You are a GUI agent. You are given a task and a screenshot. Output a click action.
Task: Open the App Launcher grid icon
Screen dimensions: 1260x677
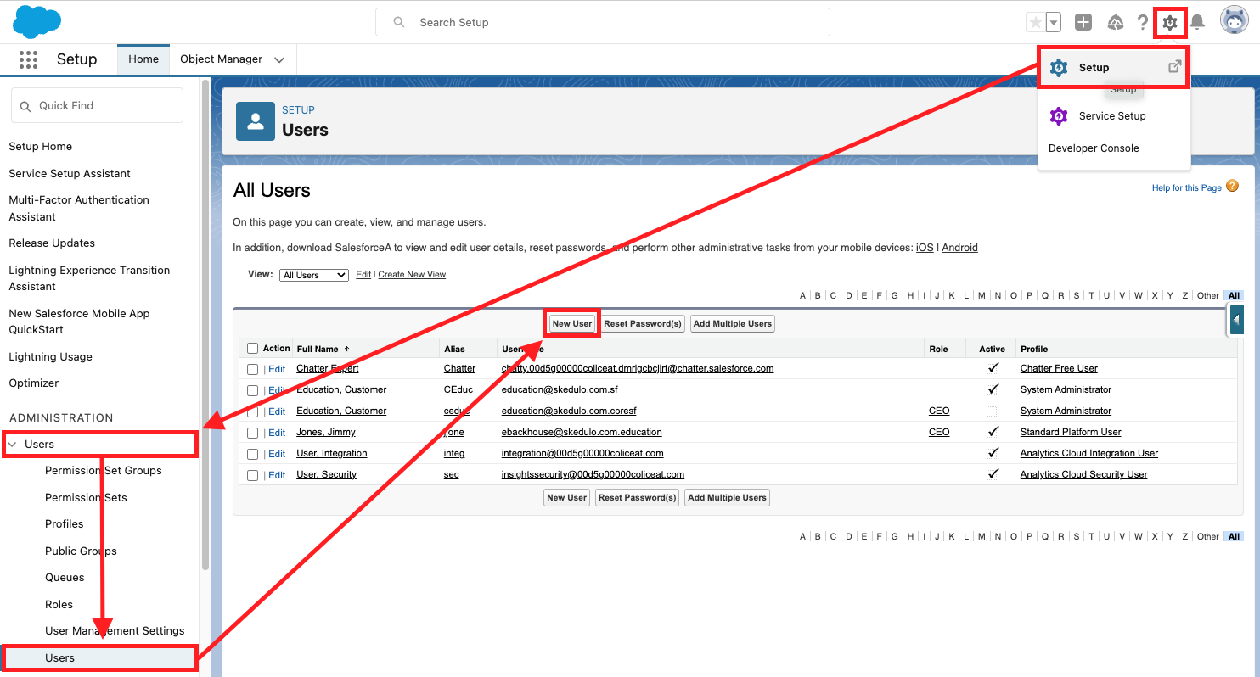point(28,59)
